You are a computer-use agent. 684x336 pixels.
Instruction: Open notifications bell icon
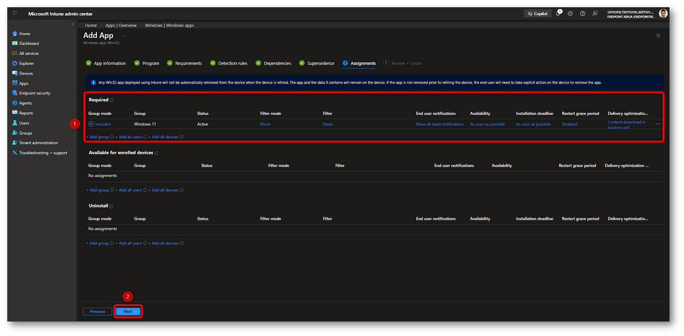point(558,14)
